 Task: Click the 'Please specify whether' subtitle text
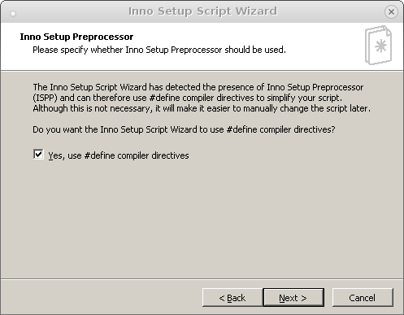159,50
